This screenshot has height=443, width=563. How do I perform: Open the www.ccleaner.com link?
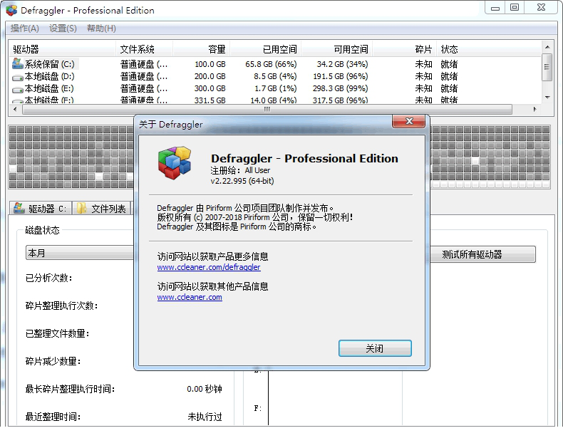[x=190, y=297]
